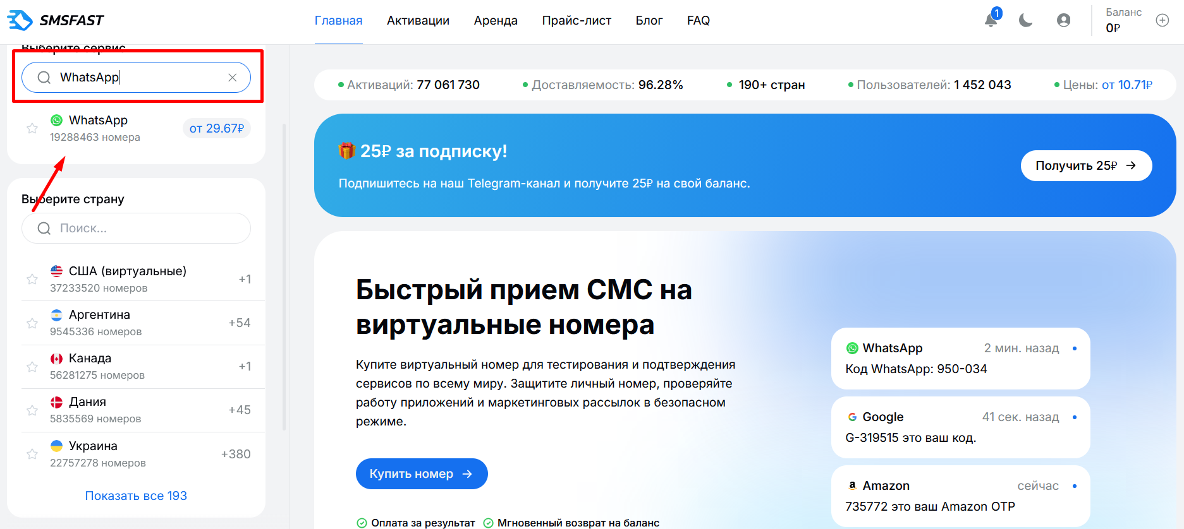The image size is (1184, 529).
Task: Click Код WhatsApp: 950-034 message
Action: (916, 369)
